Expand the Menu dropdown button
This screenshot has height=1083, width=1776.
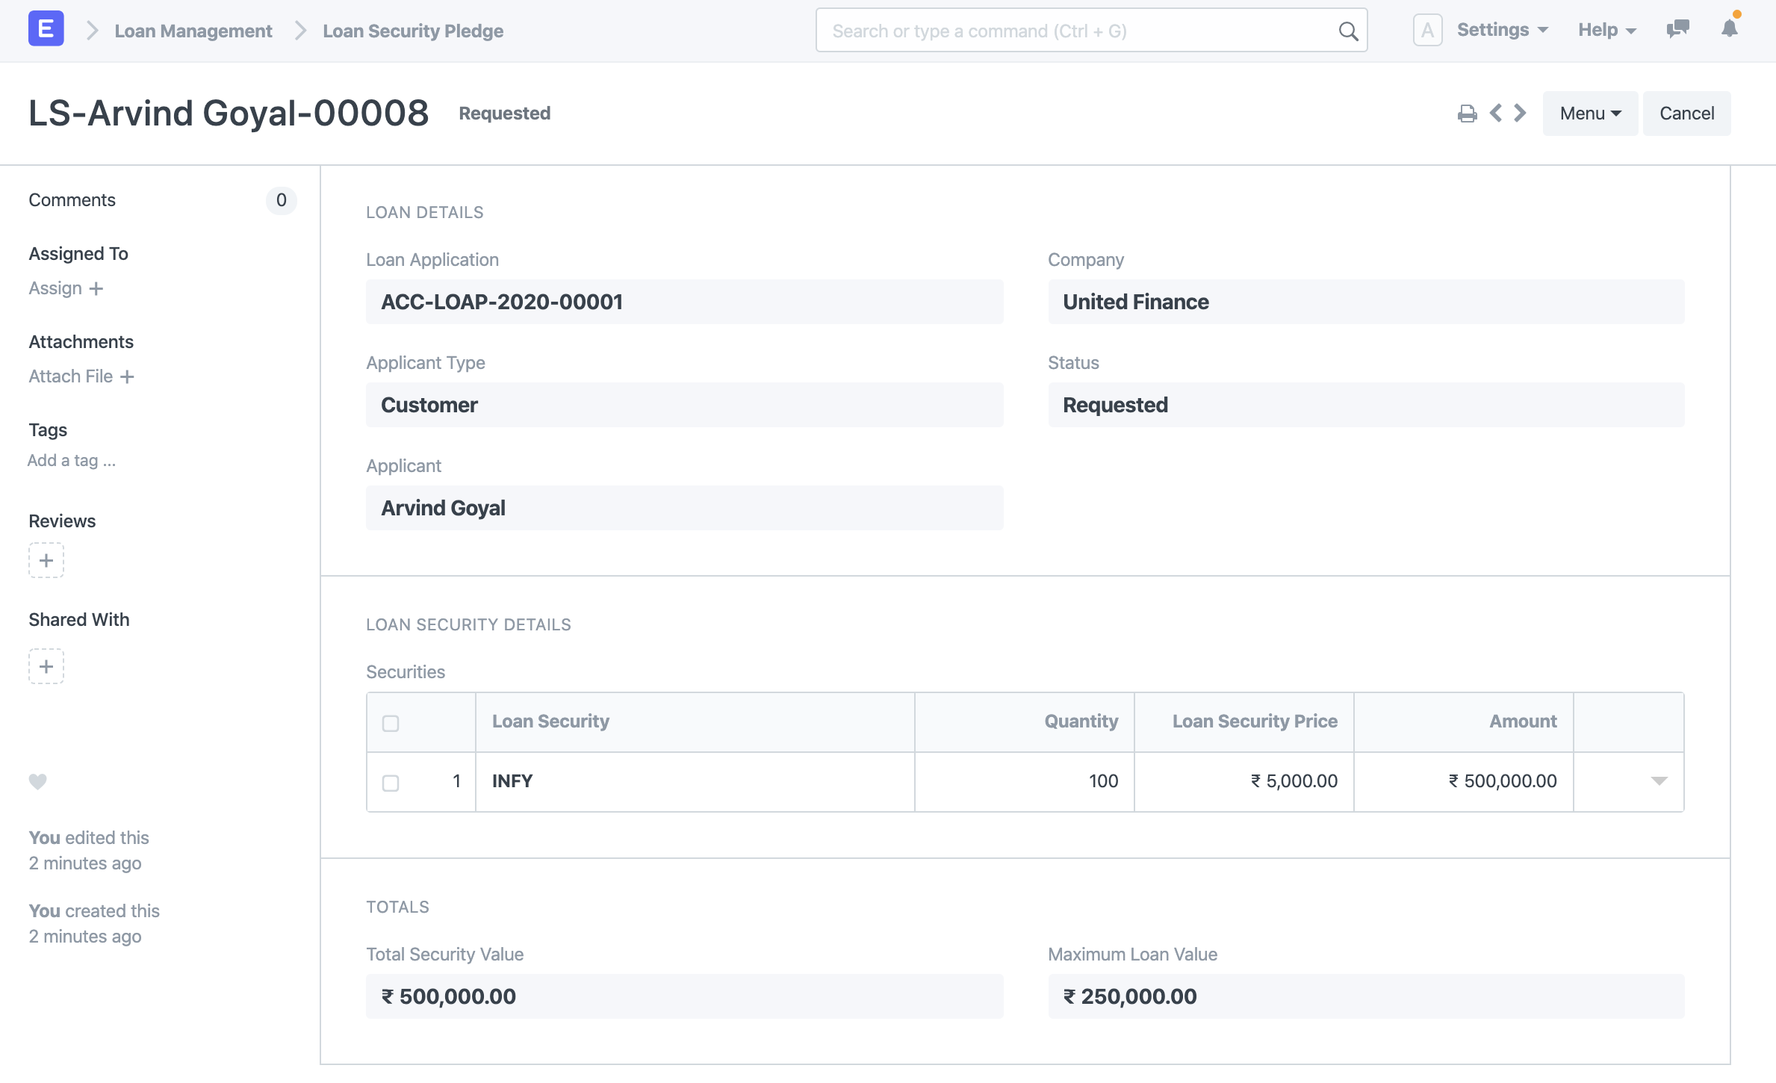1589,113
